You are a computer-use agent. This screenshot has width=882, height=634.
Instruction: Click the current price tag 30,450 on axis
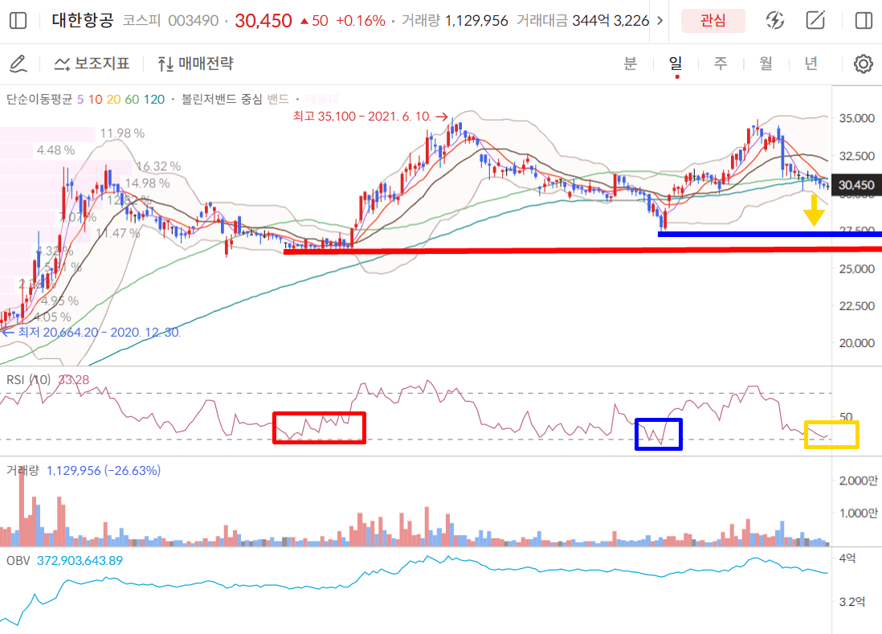click(x=855, y=185)
